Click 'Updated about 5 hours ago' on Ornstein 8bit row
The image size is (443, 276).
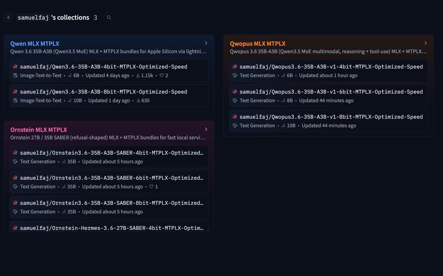click(112, 212)
